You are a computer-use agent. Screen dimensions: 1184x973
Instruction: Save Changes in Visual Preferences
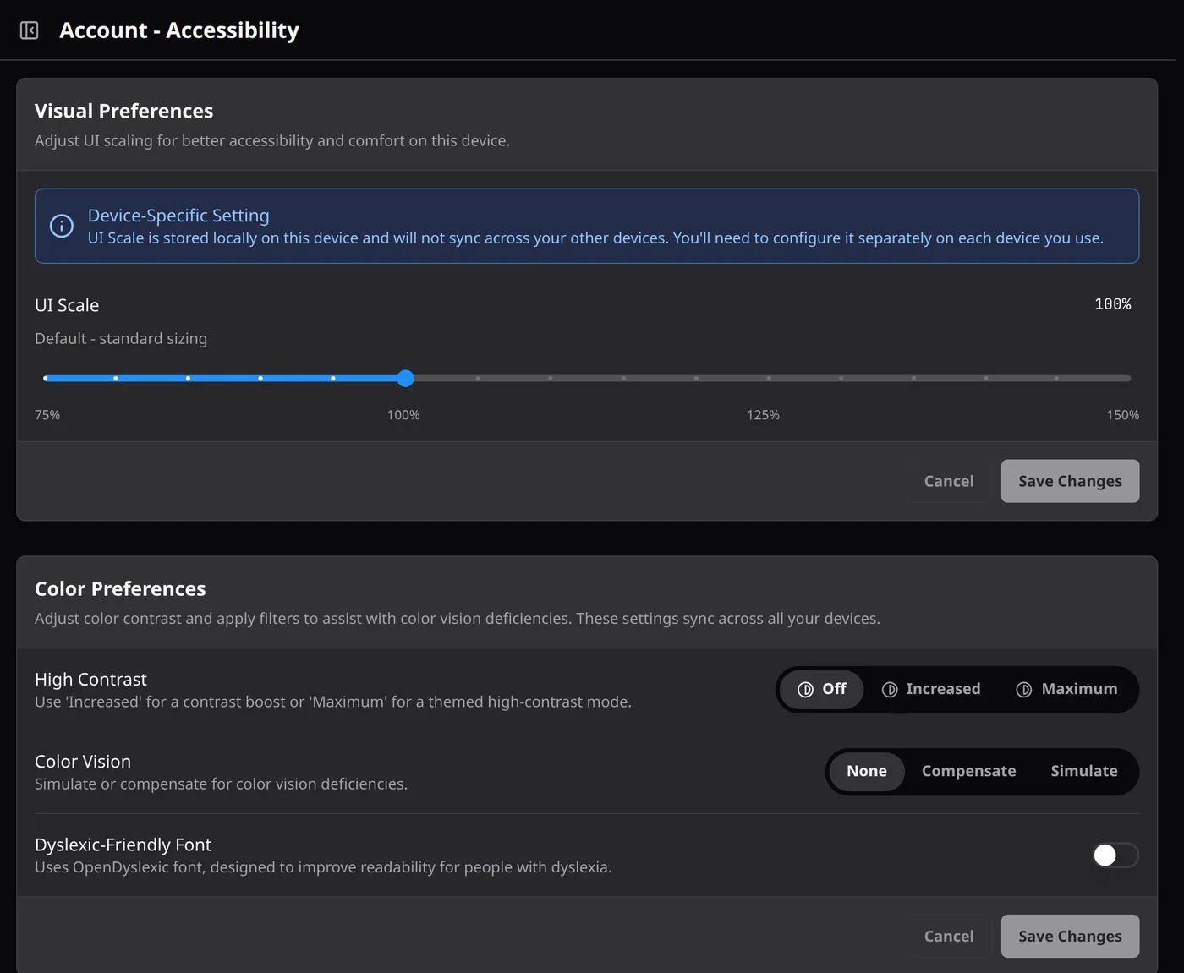tap(1070, 481)
